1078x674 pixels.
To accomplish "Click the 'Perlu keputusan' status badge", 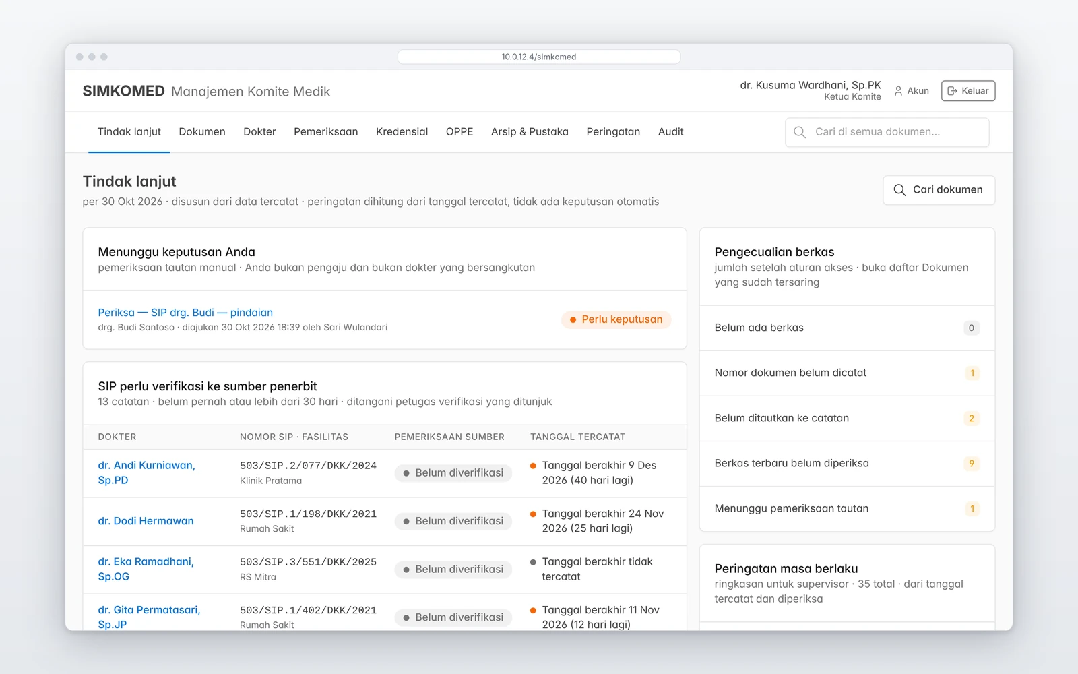I will (616, 319).
